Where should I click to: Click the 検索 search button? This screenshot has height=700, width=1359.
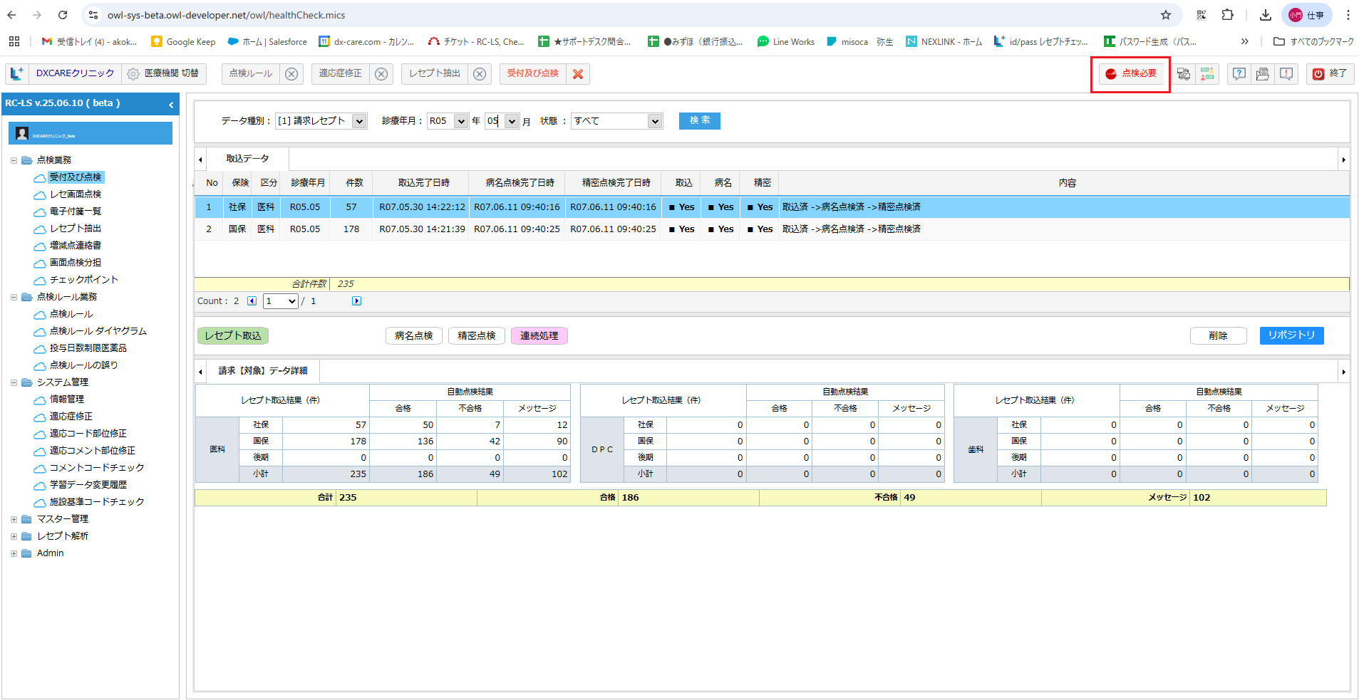pyautogui.click(x=700, y=121)
